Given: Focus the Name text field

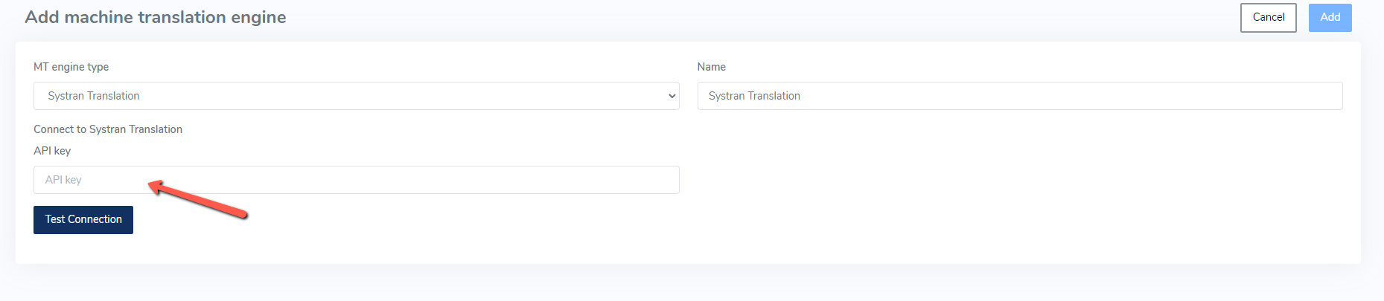Looking at the screenshot, I should pos(1020,96).
